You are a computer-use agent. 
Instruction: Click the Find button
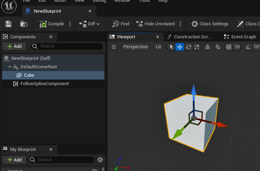[121, 24]
